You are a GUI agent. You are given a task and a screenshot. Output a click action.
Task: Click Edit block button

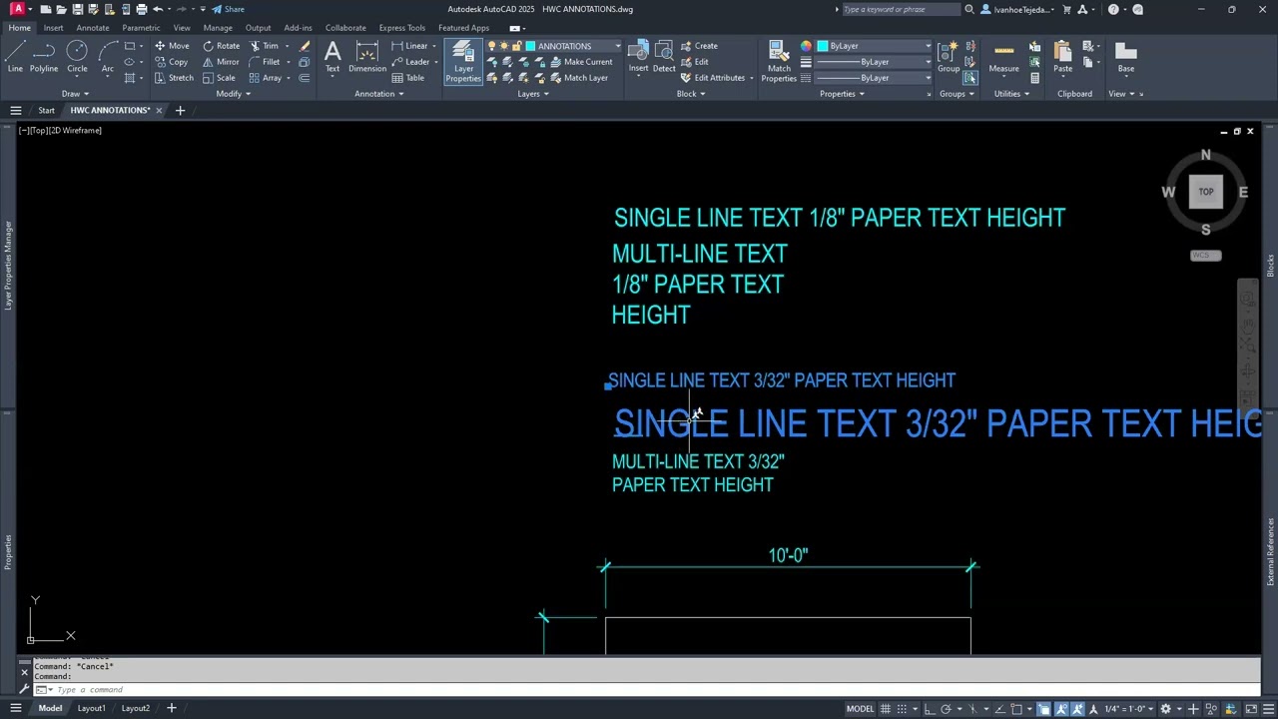695,62
